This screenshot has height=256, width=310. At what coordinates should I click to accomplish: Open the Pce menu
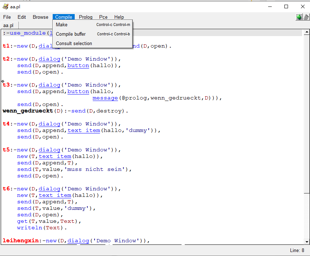103,17
